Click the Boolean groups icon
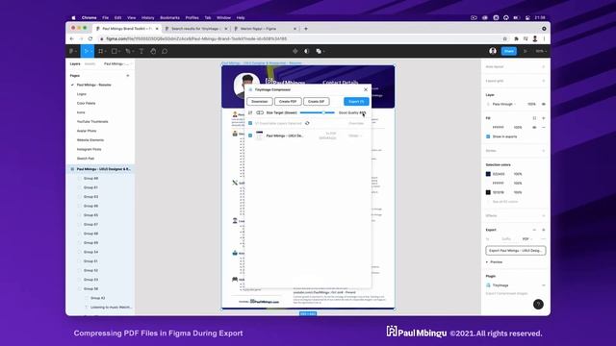Screen dimensions: 616x346 (319, 51)
